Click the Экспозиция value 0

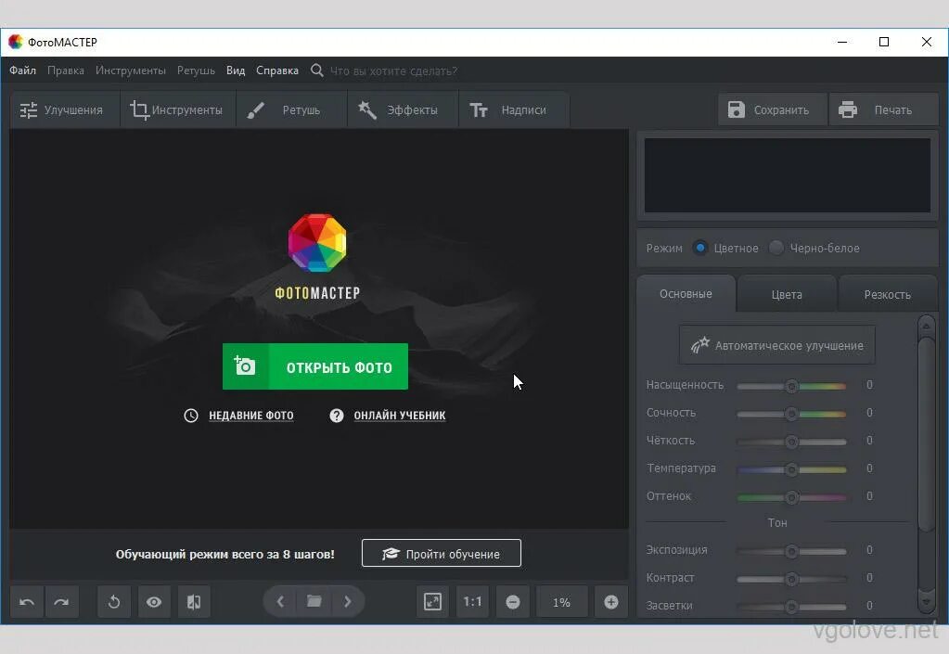(869, 550)
